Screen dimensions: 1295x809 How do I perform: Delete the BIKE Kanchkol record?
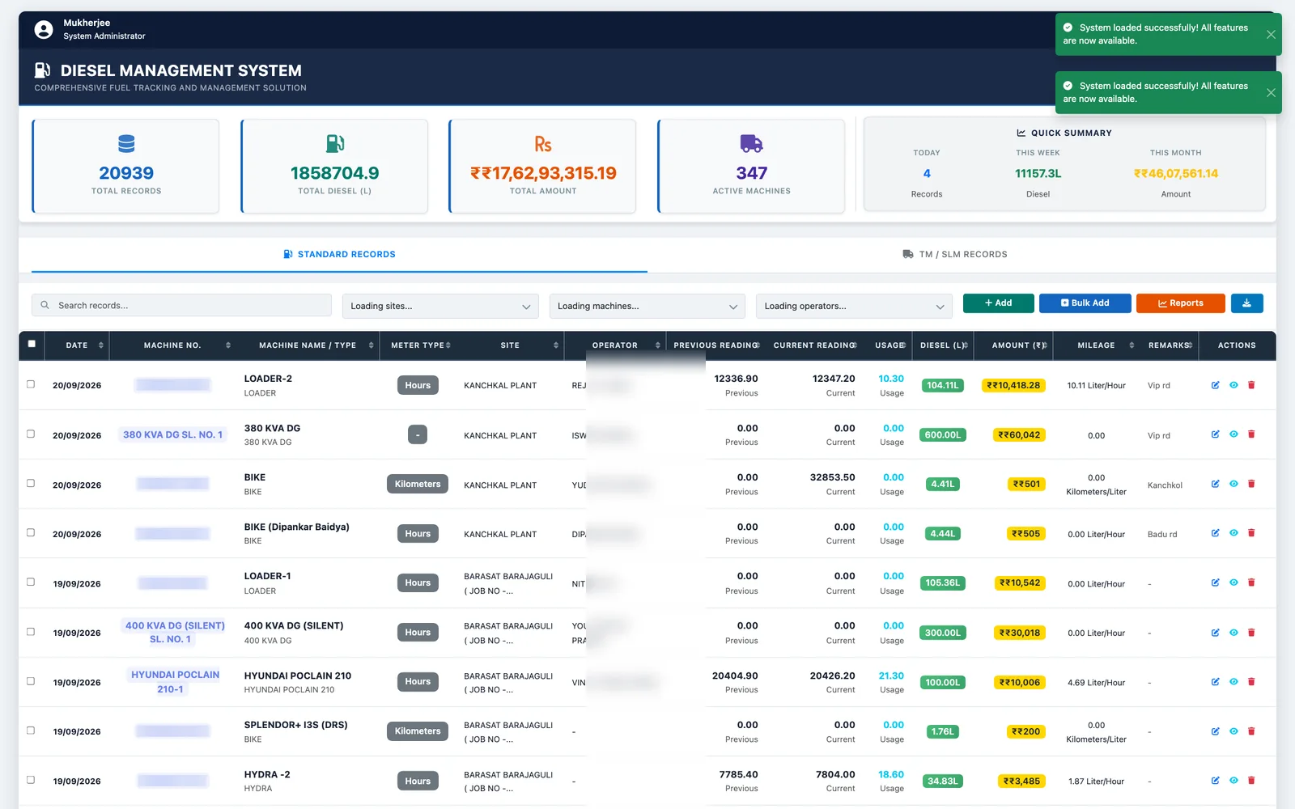(x=1251, y=484)
